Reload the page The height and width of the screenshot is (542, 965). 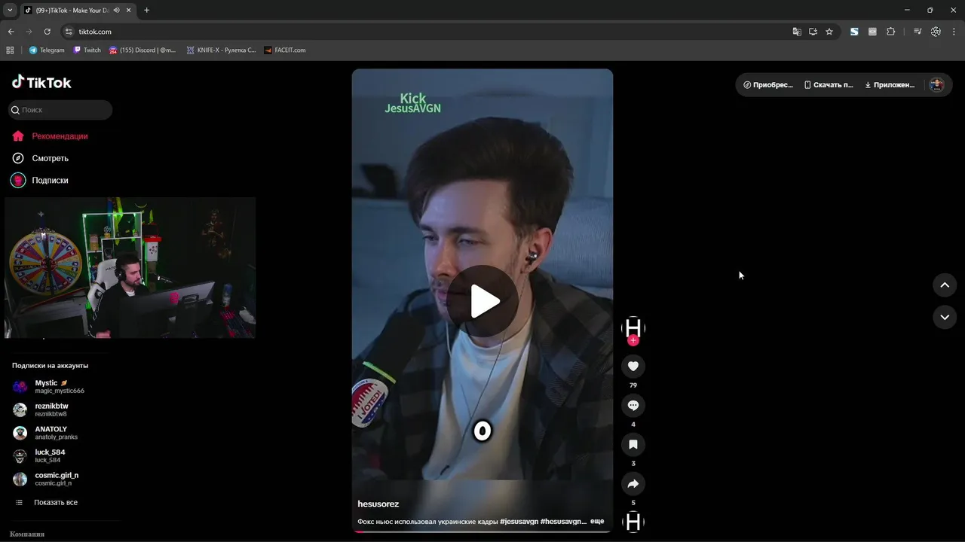[x=47, y=32]
